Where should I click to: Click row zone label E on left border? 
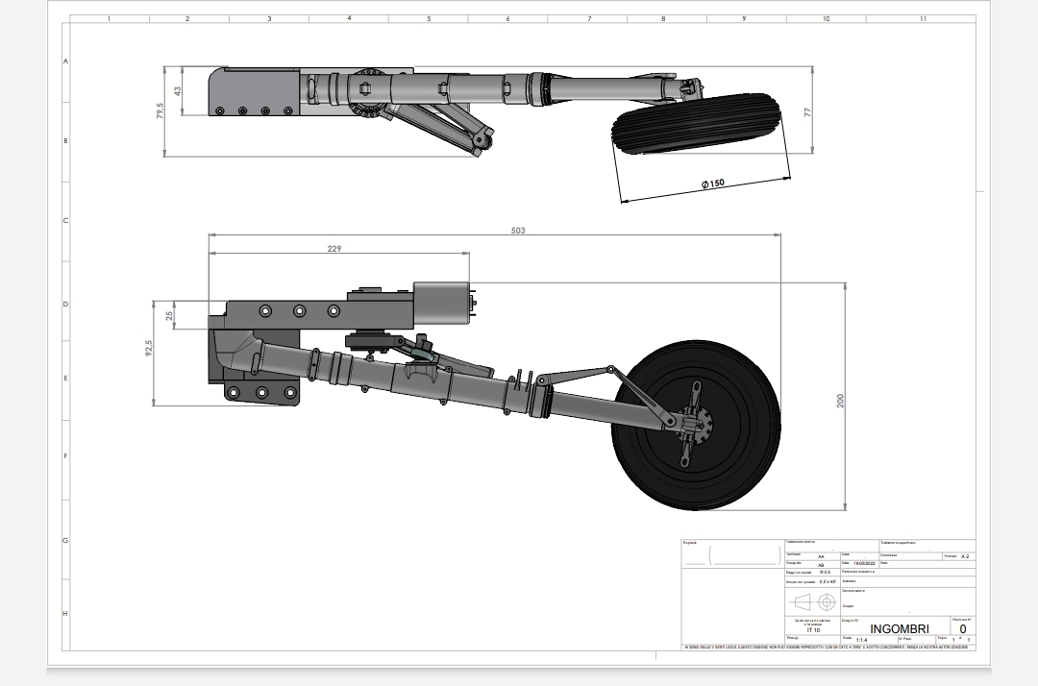click(x=65, y=379)
